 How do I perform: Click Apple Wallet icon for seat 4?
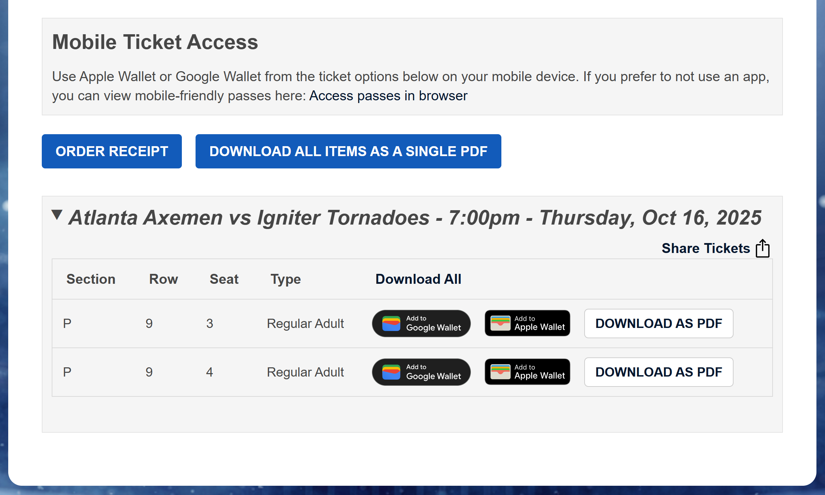(x=500, y=372)
